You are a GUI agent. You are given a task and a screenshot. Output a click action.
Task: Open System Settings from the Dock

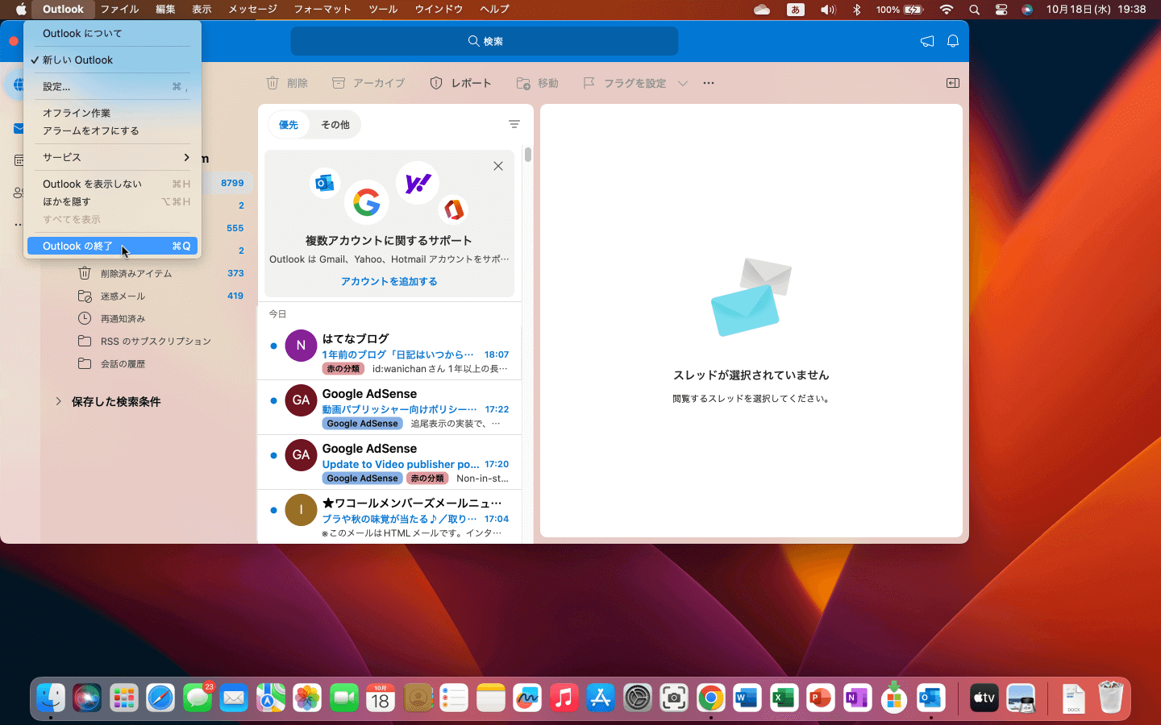click(637, 698)
